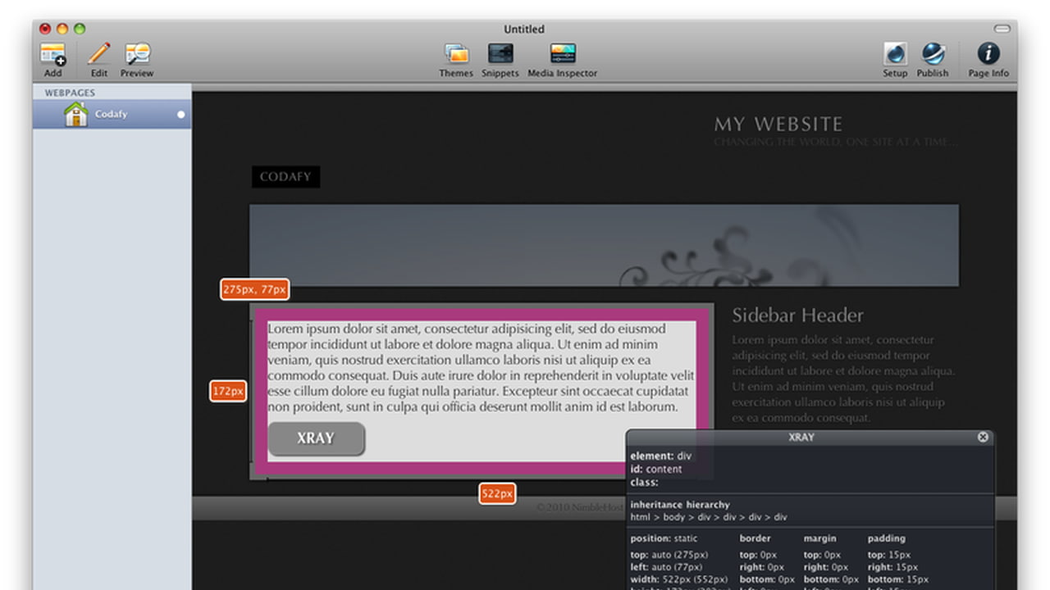Open the CODAFY navigation menu item

(x=285, y=177)
